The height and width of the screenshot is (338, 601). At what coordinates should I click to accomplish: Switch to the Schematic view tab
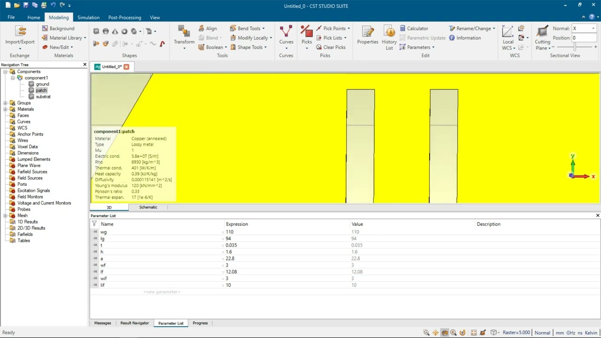pos(148,207)
